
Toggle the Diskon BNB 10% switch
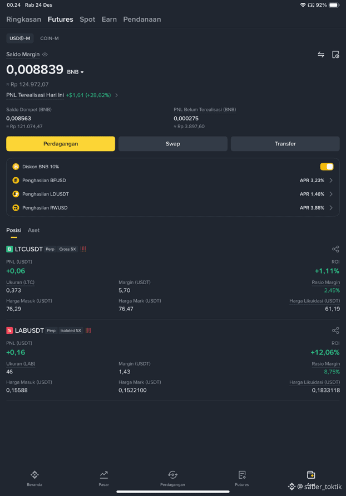tap(327, 167)
